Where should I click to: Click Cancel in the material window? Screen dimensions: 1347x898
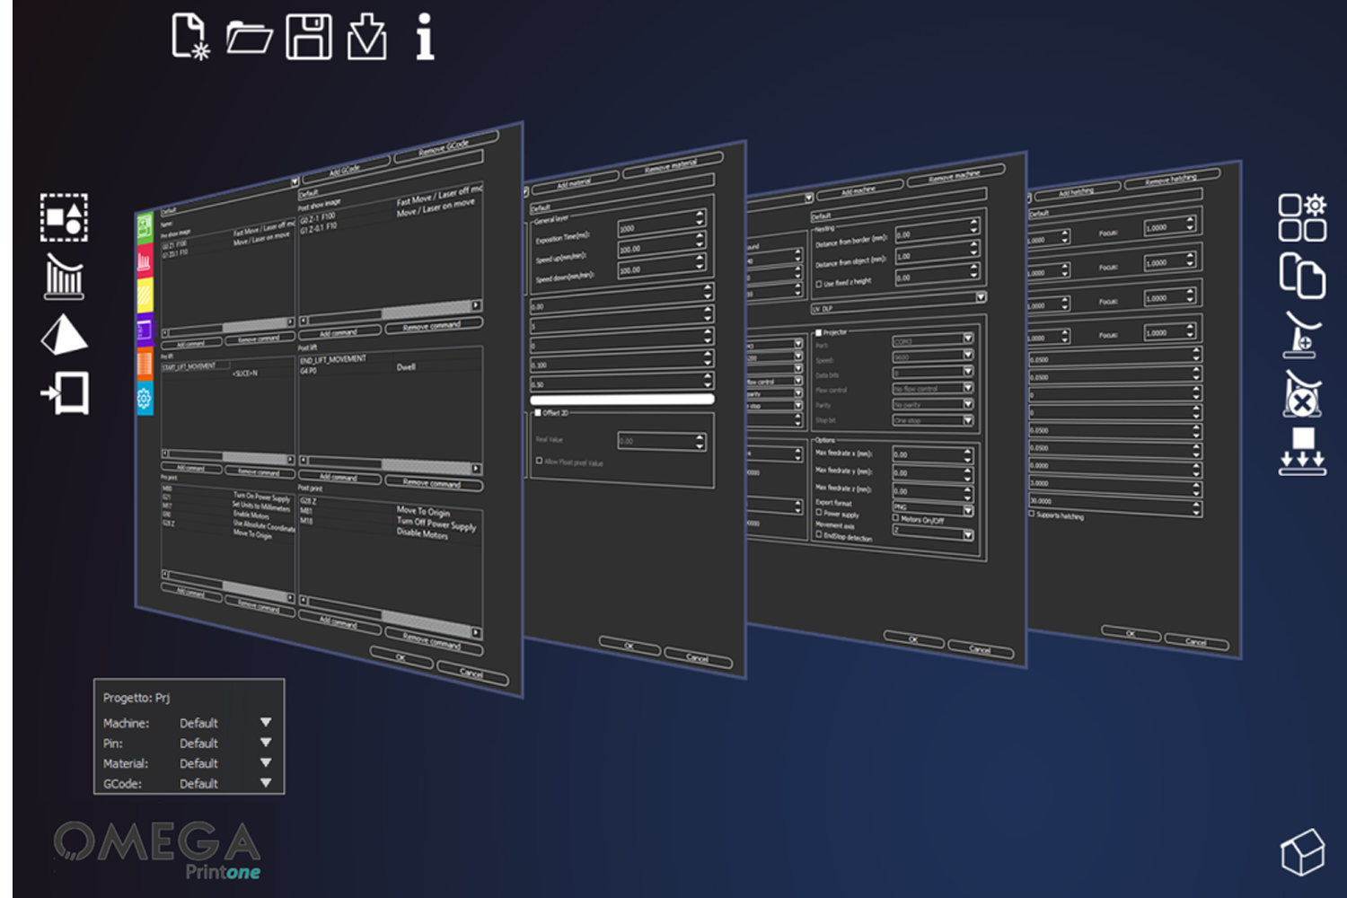(x=698, y=657)
